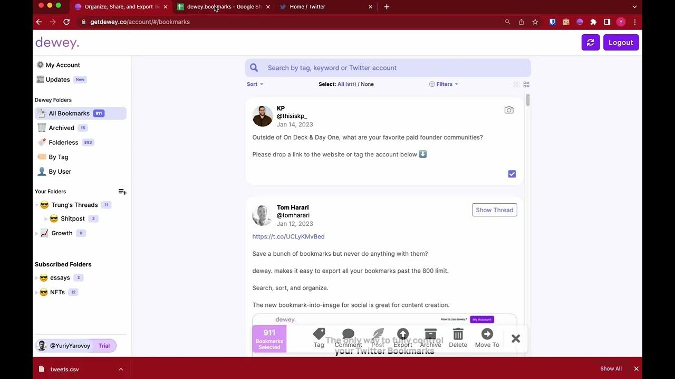
Task: Open the browser extensions puzzle icon
Action: coord(593,22)
